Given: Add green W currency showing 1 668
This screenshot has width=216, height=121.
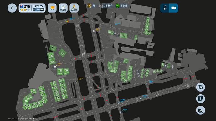Looking at the screenshot, I should [x=122, y=6].
